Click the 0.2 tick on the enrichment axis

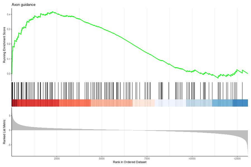pos(9,44)
